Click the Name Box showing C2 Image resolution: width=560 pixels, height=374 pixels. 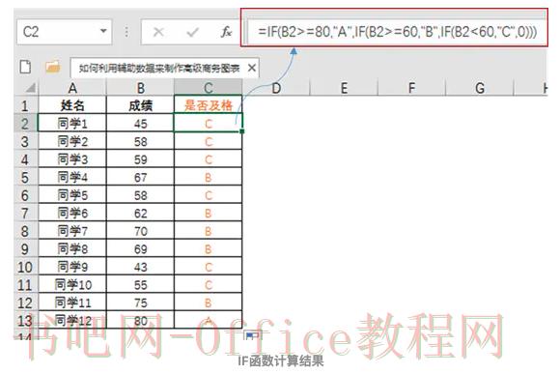point(65,32)
